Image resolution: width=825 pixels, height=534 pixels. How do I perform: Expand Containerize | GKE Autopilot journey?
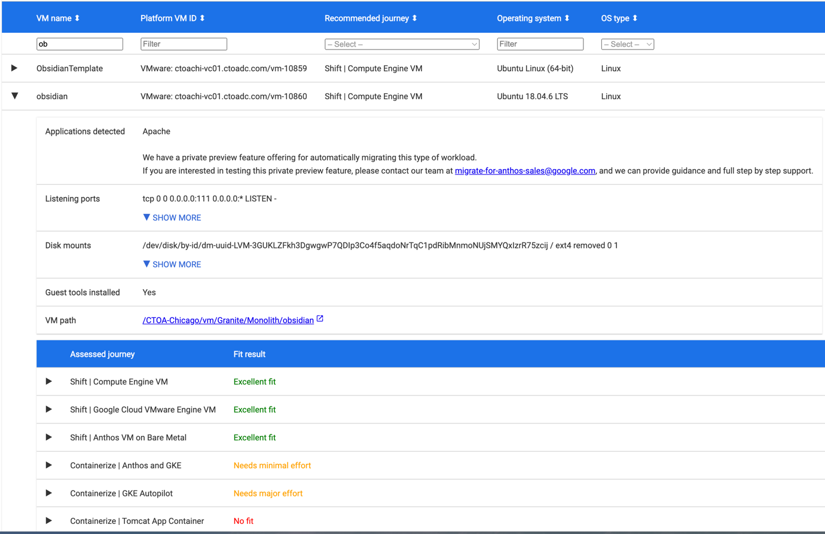[x=49, y=493]
